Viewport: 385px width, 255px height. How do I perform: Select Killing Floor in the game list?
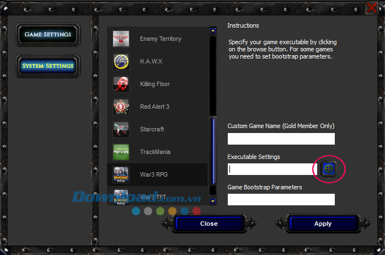click(157, 84)
